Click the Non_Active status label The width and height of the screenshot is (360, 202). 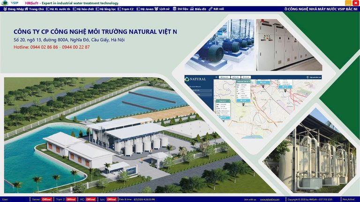point(349,200)
